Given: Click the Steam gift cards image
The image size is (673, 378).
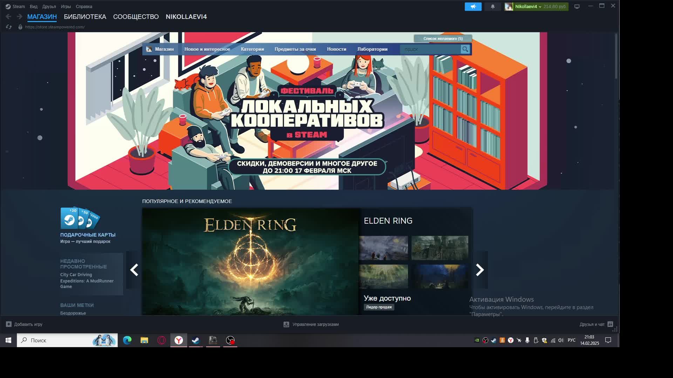Looking at the screenshot, I should click(x=80, y=218).
